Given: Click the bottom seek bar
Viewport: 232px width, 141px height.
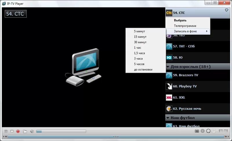Looking at the screenshot, I should pyautogui.click(x=116, y=137).
